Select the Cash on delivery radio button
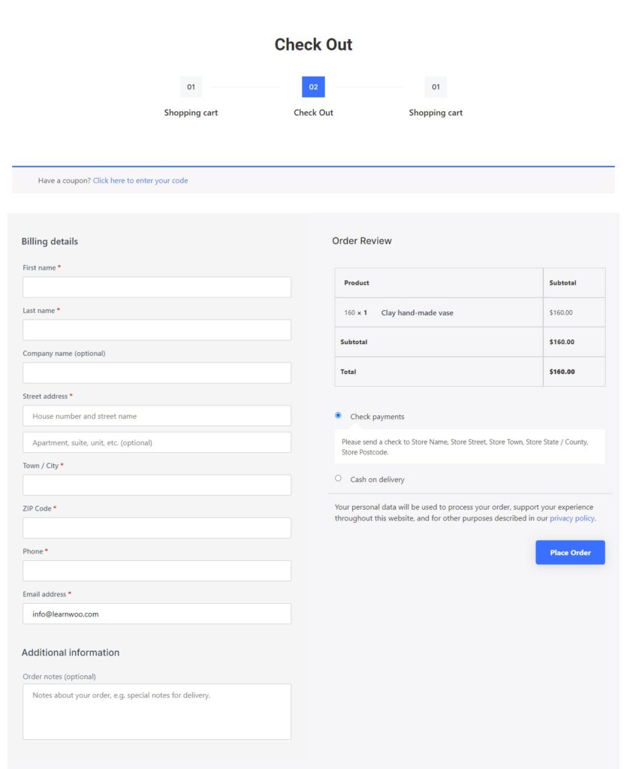The height and width of the screenshot is (769, 627). coord(338,478)
